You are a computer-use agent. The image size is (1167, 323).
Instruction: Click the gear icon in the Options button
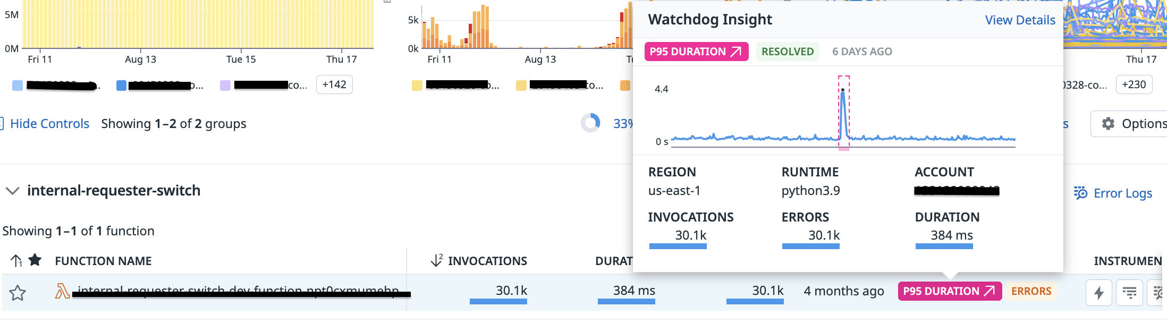pos(1108,124)
